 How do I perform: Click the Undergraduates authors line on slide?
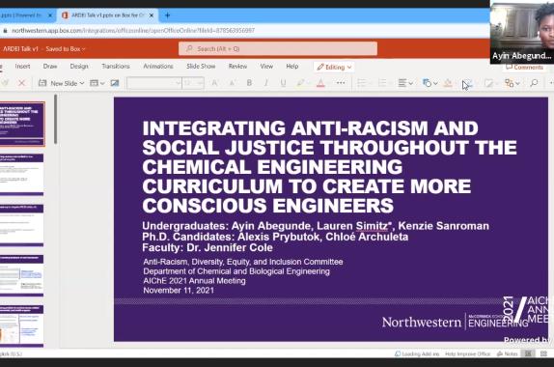tap(316, 226)
